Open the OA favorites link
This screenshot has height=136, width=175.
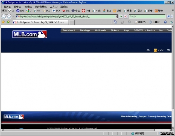coord(37,11)
